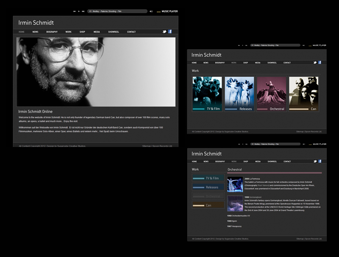
Task: Open Twitter icon on the Orchestral page
Action: 315,161
